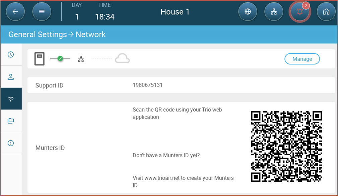338x196 pixels.
Task: Select the user account icon in sidebar
Action: click(10, 76)
